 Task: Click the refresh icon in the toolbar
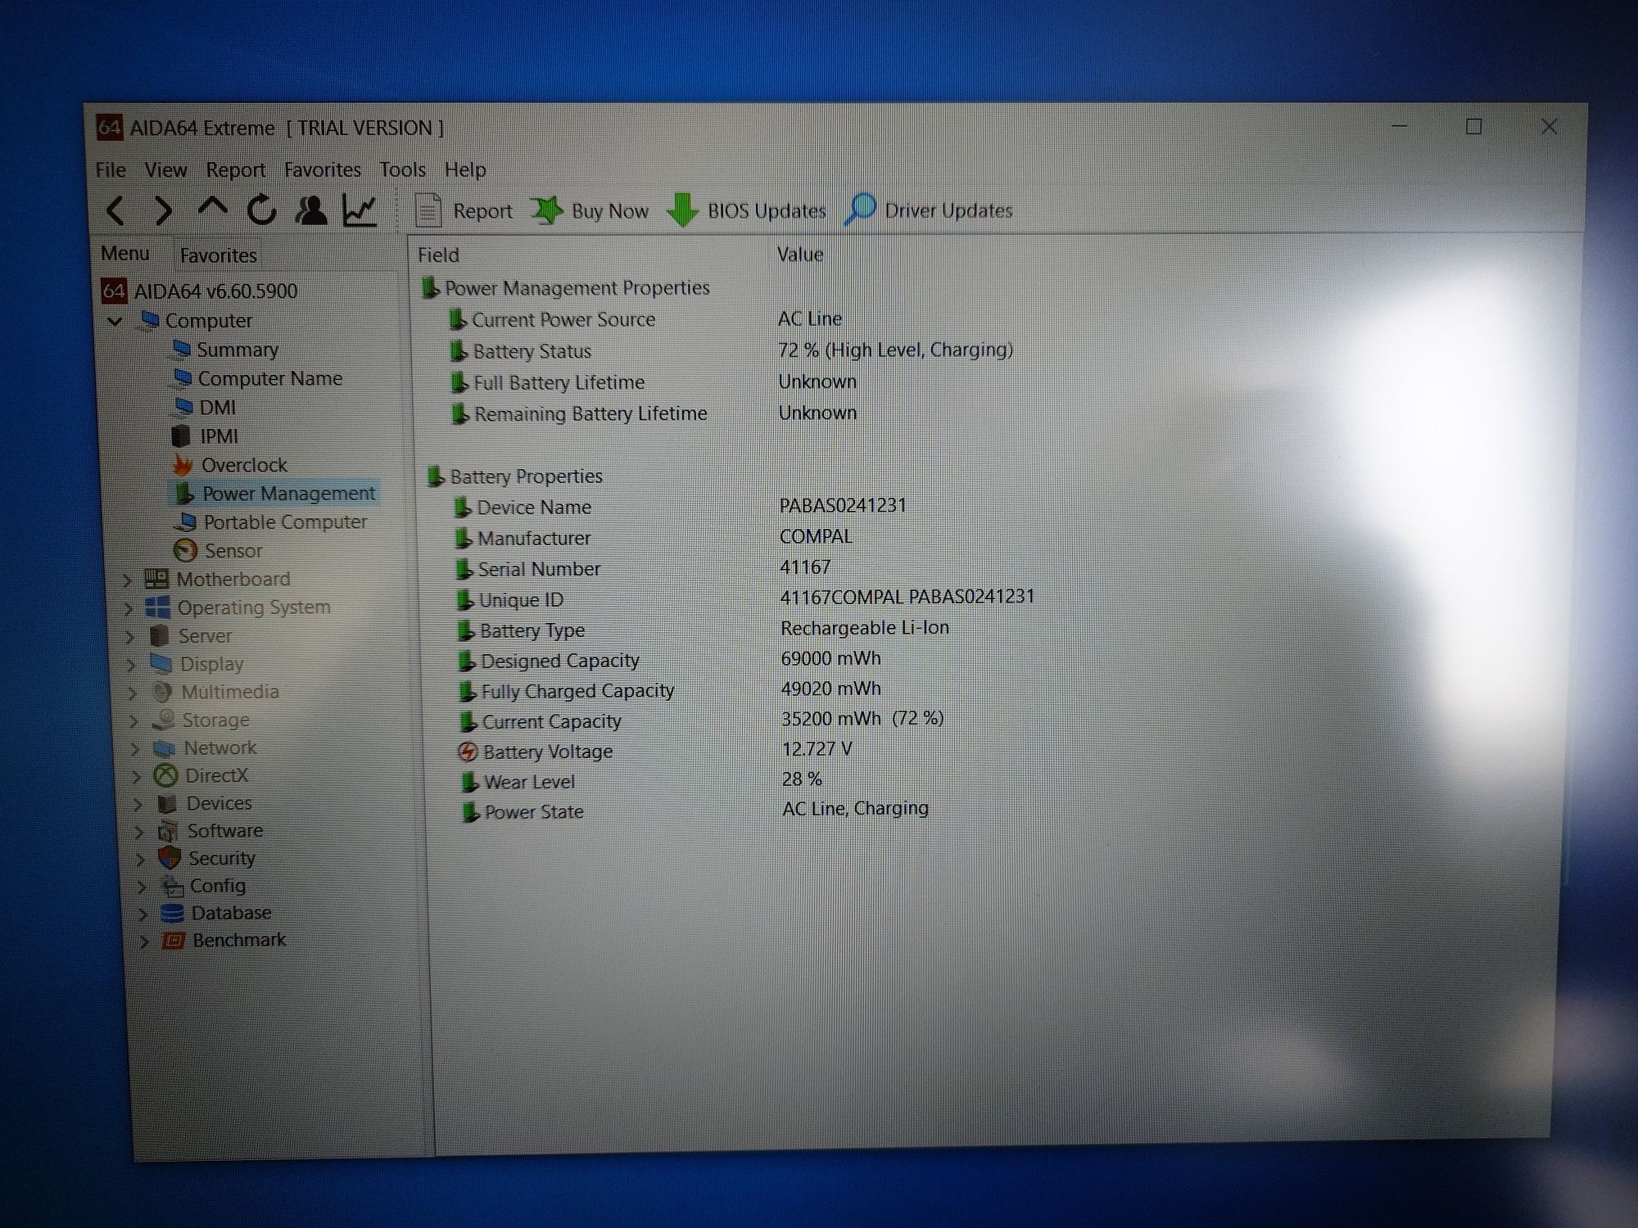262,210
